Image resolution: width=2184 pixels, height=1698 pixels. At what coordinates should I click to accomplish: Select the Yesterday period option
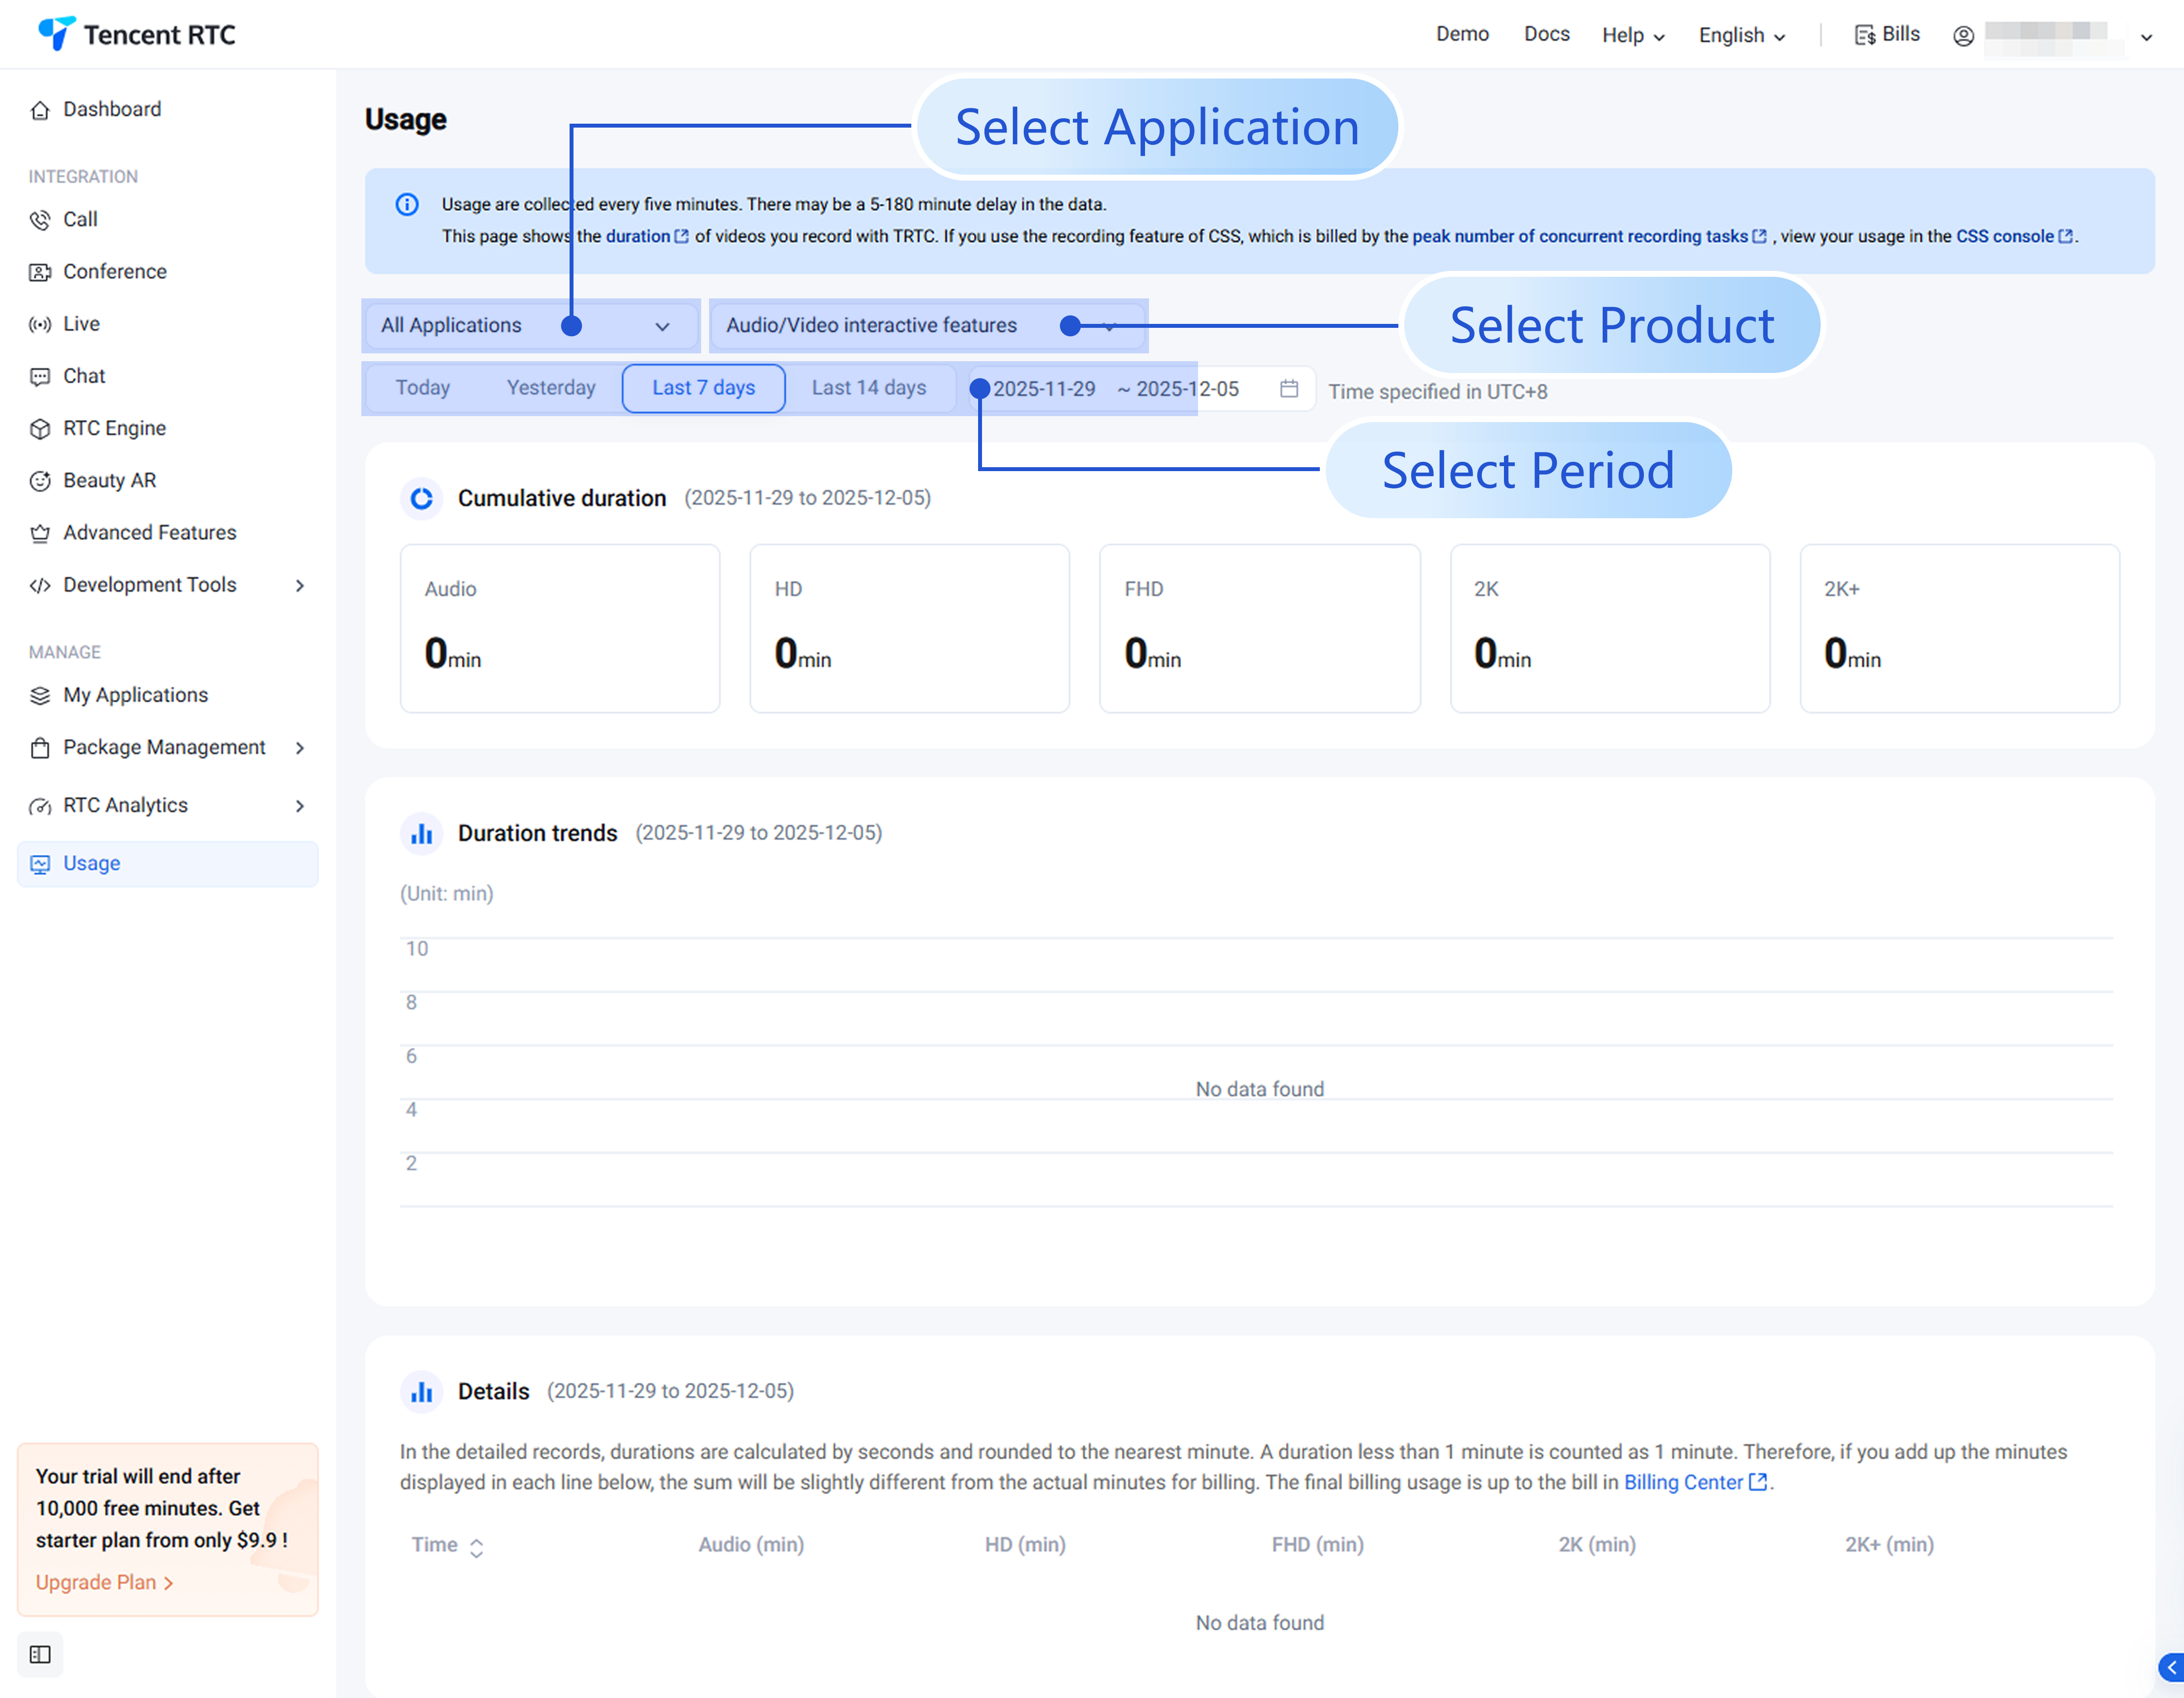pyautogui.click(x=550, y=388)
